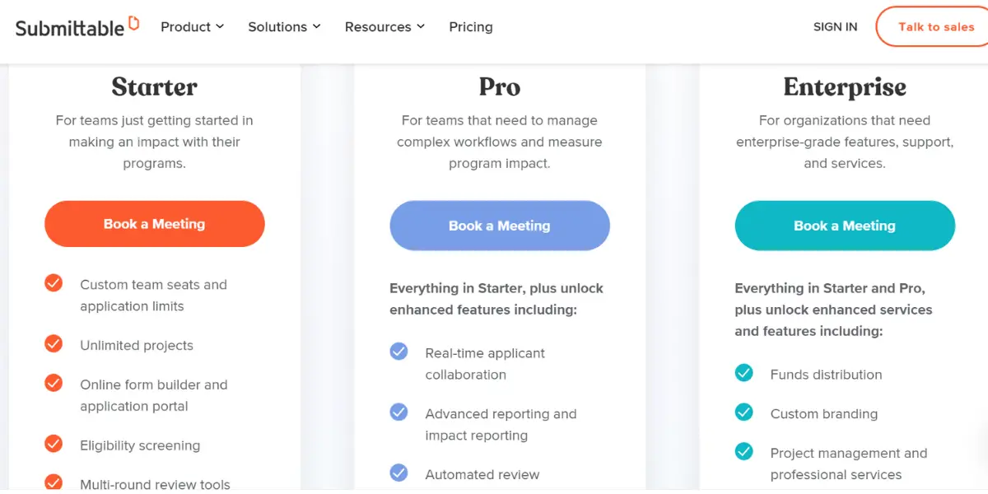Open the Solutions dropdown menu

pyautogui.click(x=284, y=26)
